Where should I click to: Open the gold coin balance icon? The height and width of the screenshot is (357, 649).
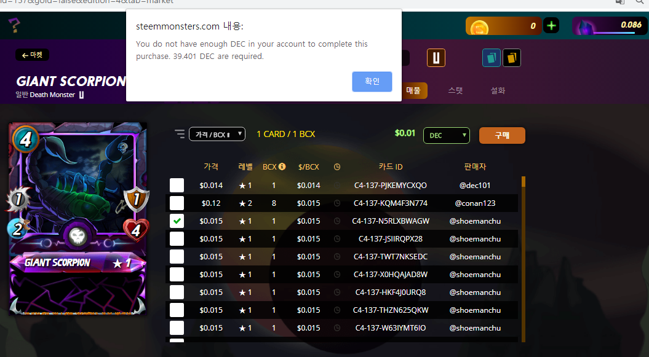coord(479,27)
